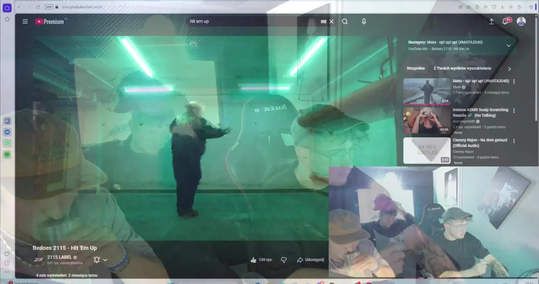539x284 pixels.
Task: Select the 'Wszystkie' filter chip
Action: 416,68
